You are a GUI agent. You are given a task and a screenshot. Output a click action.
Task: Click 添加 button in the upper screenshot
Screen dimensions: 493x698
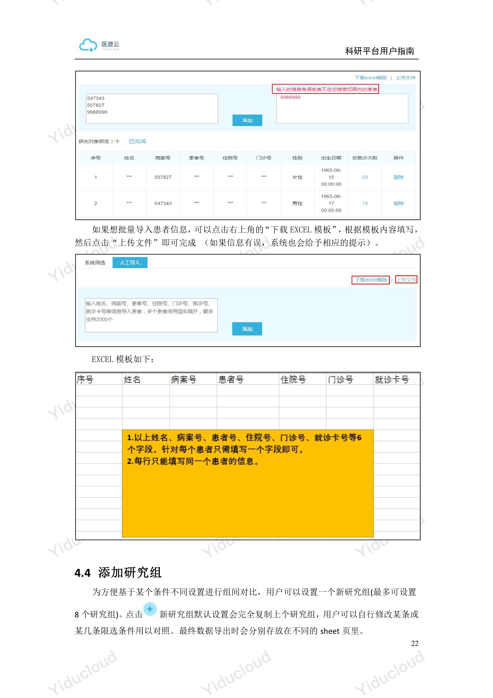(x=247, y=120)
